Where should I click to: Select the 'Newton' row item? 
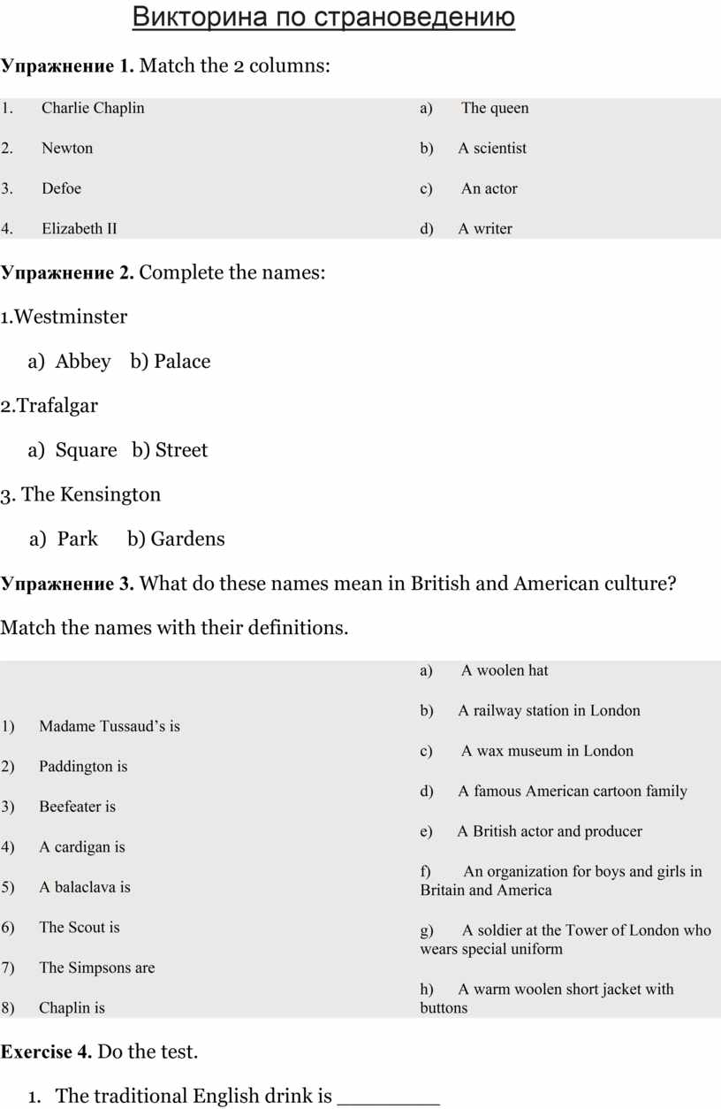67,148
